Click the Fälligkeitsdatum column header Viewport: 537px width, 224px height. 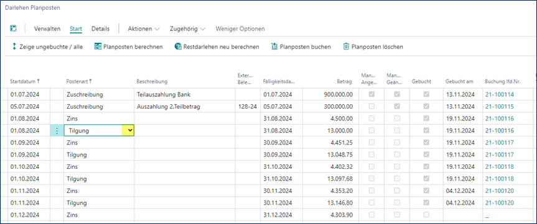279,82
